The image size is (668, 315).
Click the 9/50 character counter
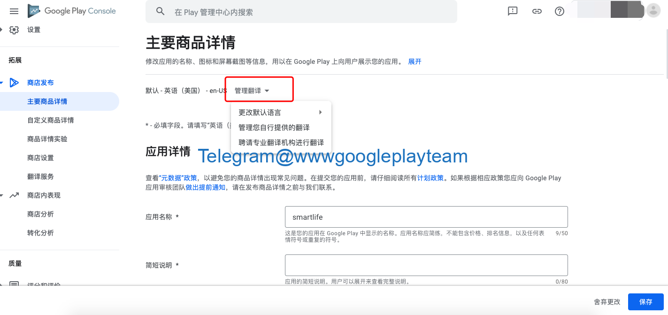(561, 233)
